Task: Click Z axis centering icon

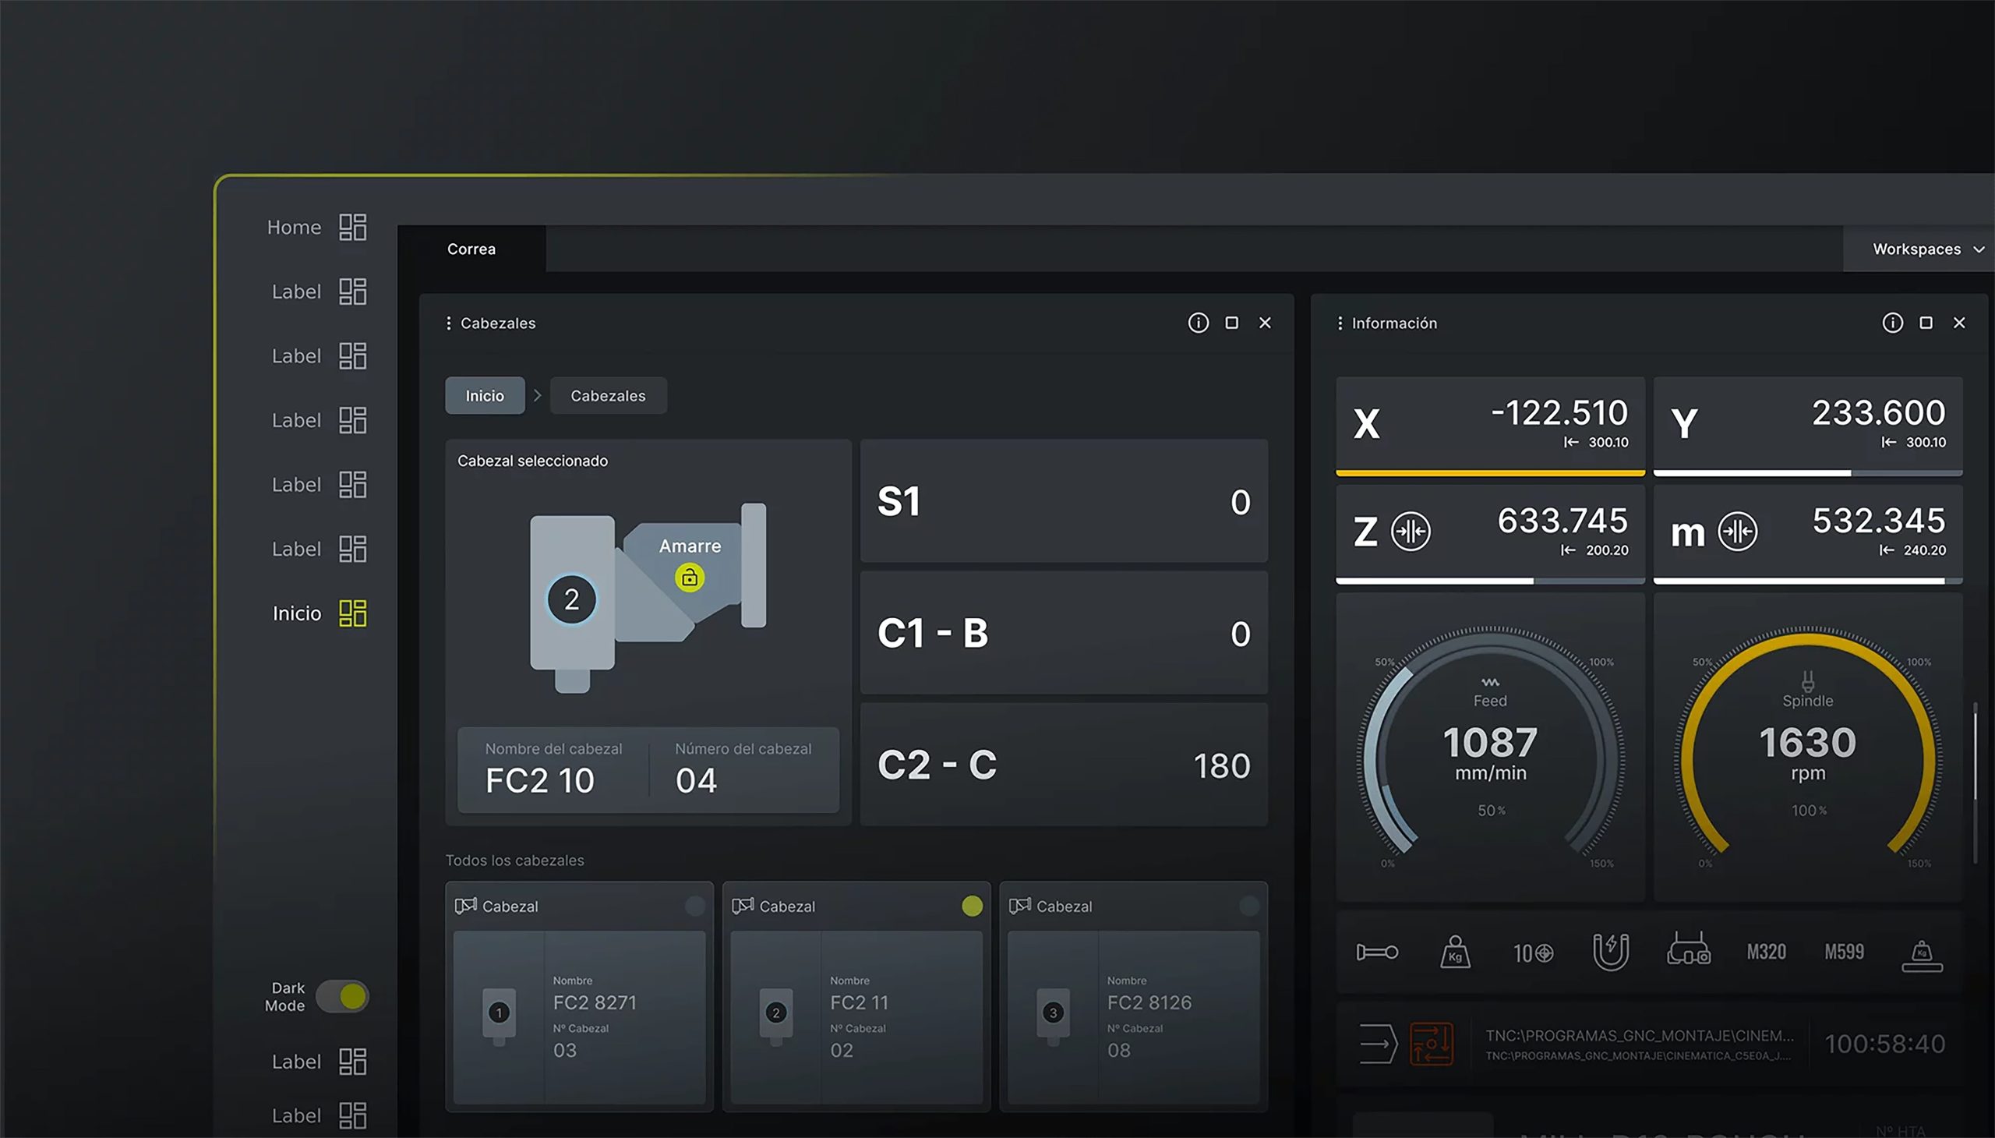Action: [x=1411, y=532]
